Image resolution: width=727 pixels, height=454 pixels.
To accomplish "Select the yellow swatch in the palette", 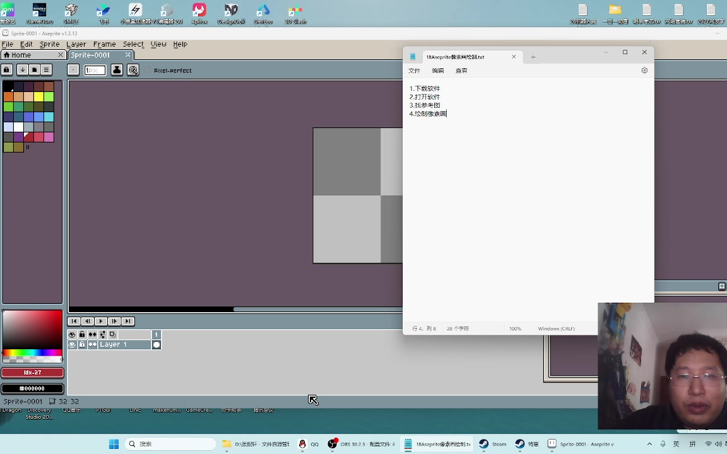I will click(x=38, y=96).
